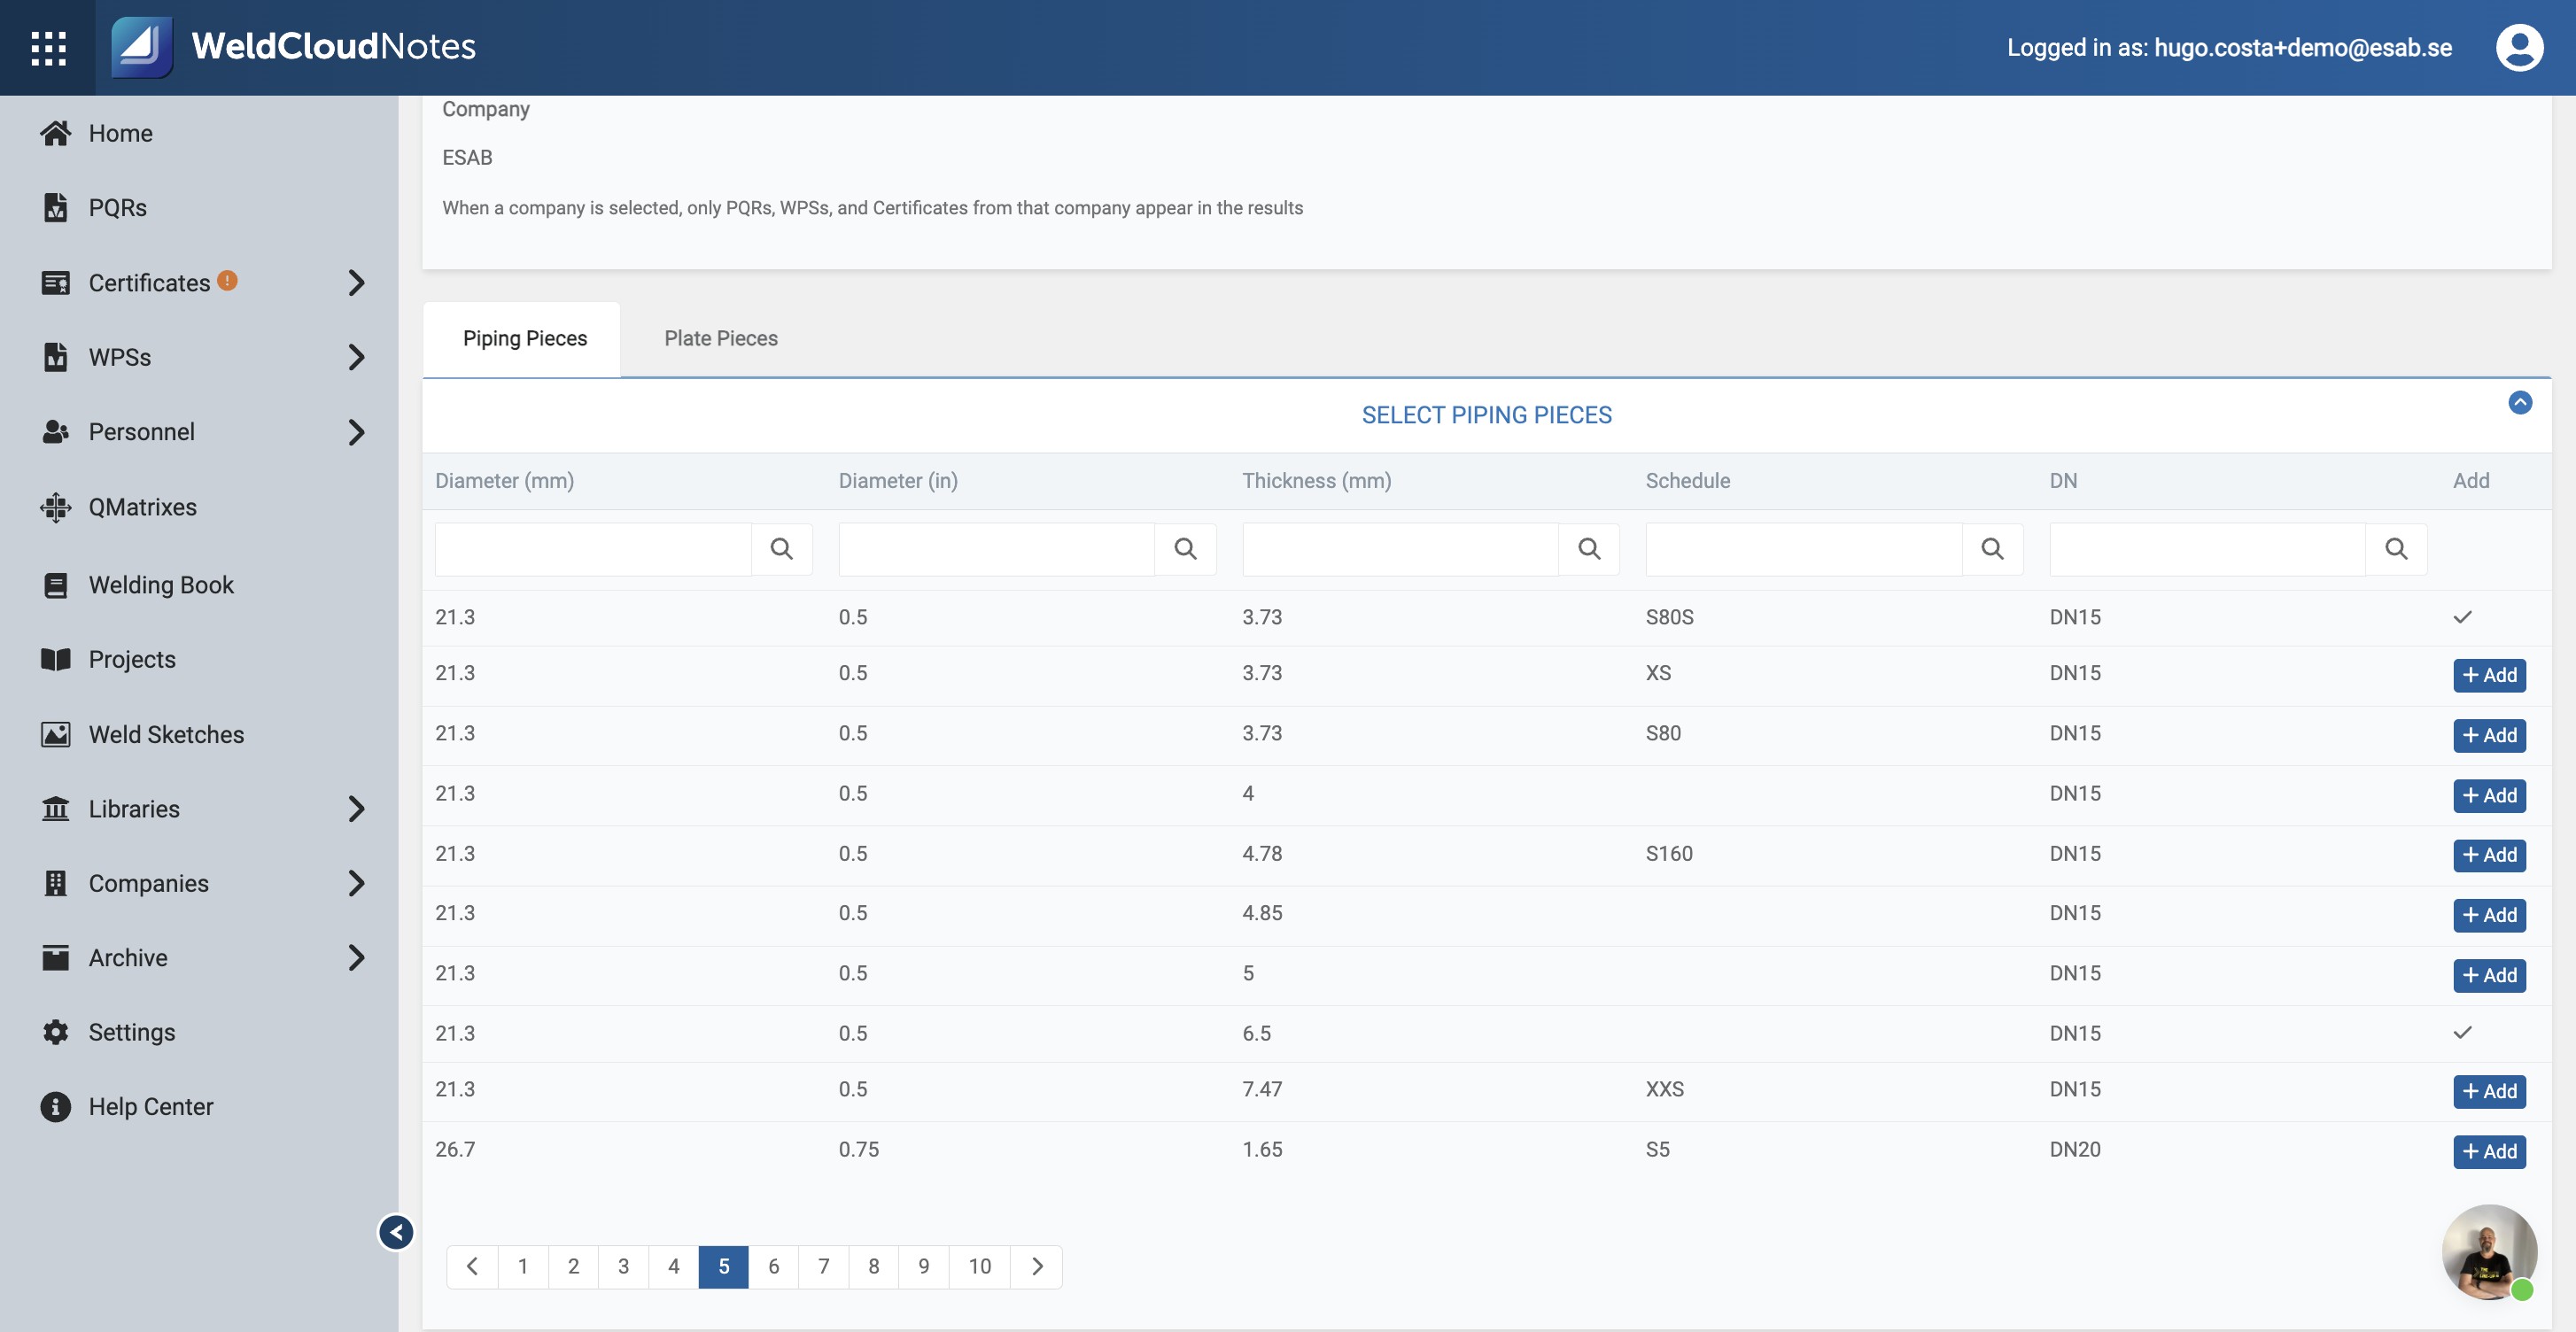Click the QMatrixes icon in sidebar

55,507
